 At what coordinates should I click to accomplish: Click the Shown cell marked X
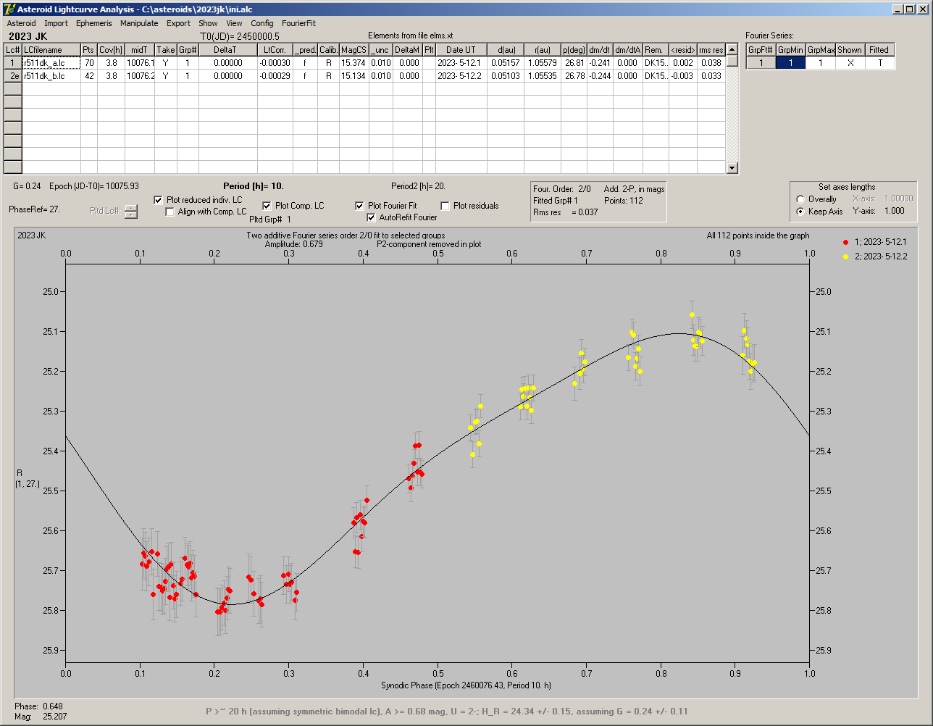[850, 63]
